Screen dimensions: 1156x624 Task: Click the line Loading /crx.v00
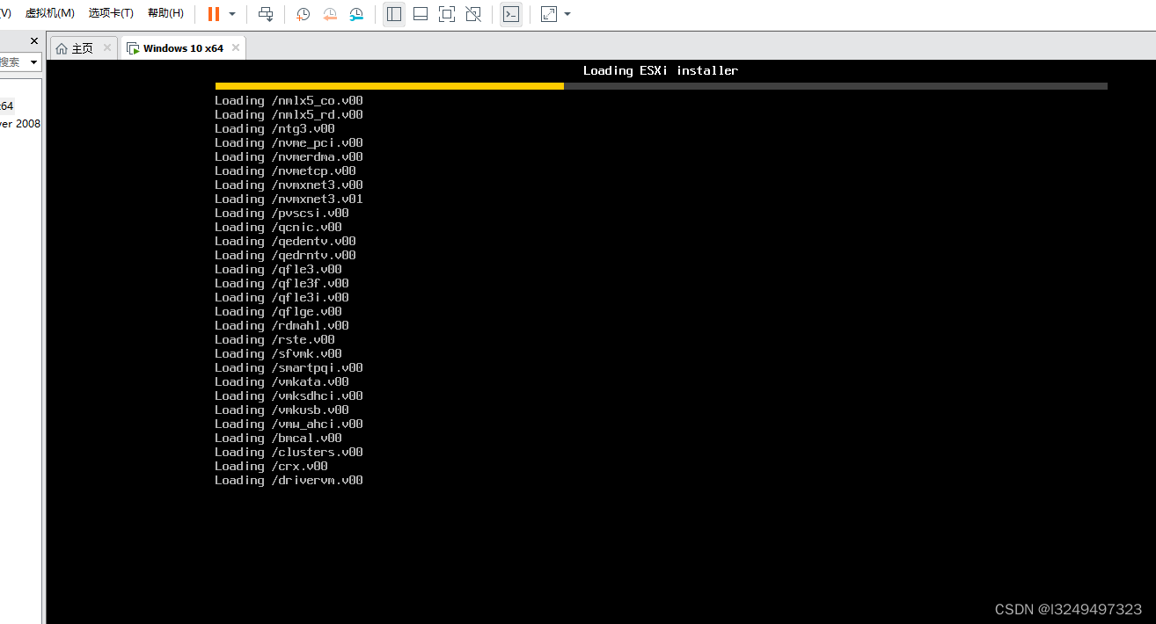271,466
